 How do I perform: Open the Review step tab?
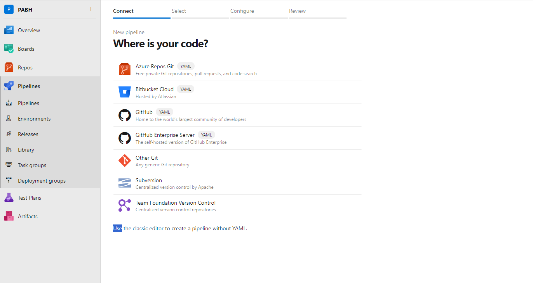click(x=297, y=11)
